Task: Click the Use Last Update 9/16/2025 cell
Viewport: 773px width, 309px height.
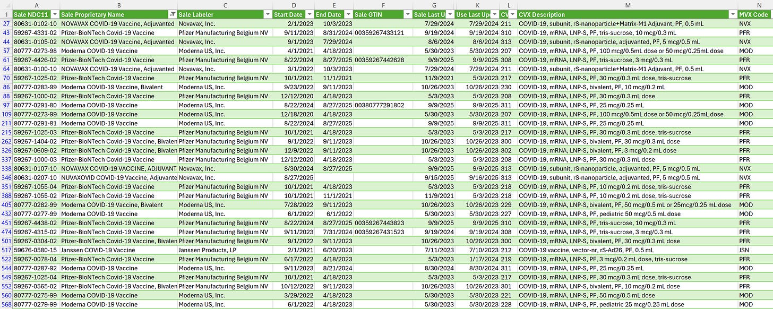Action: tap(477, 177)
